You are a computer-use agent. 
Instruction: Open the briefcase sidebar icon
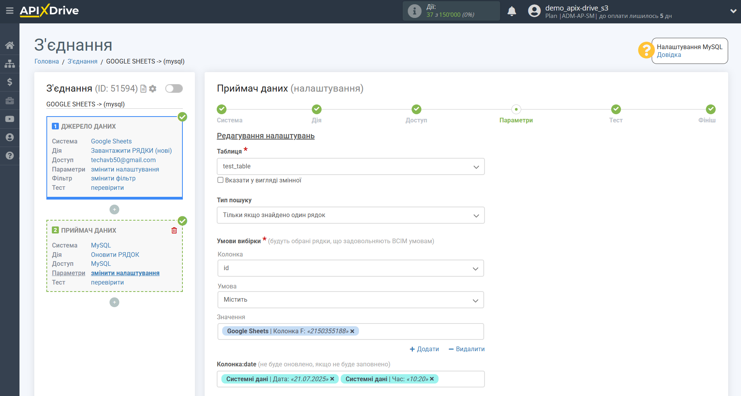coord(10,101)
